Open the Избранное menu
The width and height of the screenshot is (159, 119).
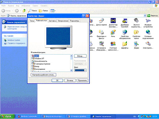26,6
